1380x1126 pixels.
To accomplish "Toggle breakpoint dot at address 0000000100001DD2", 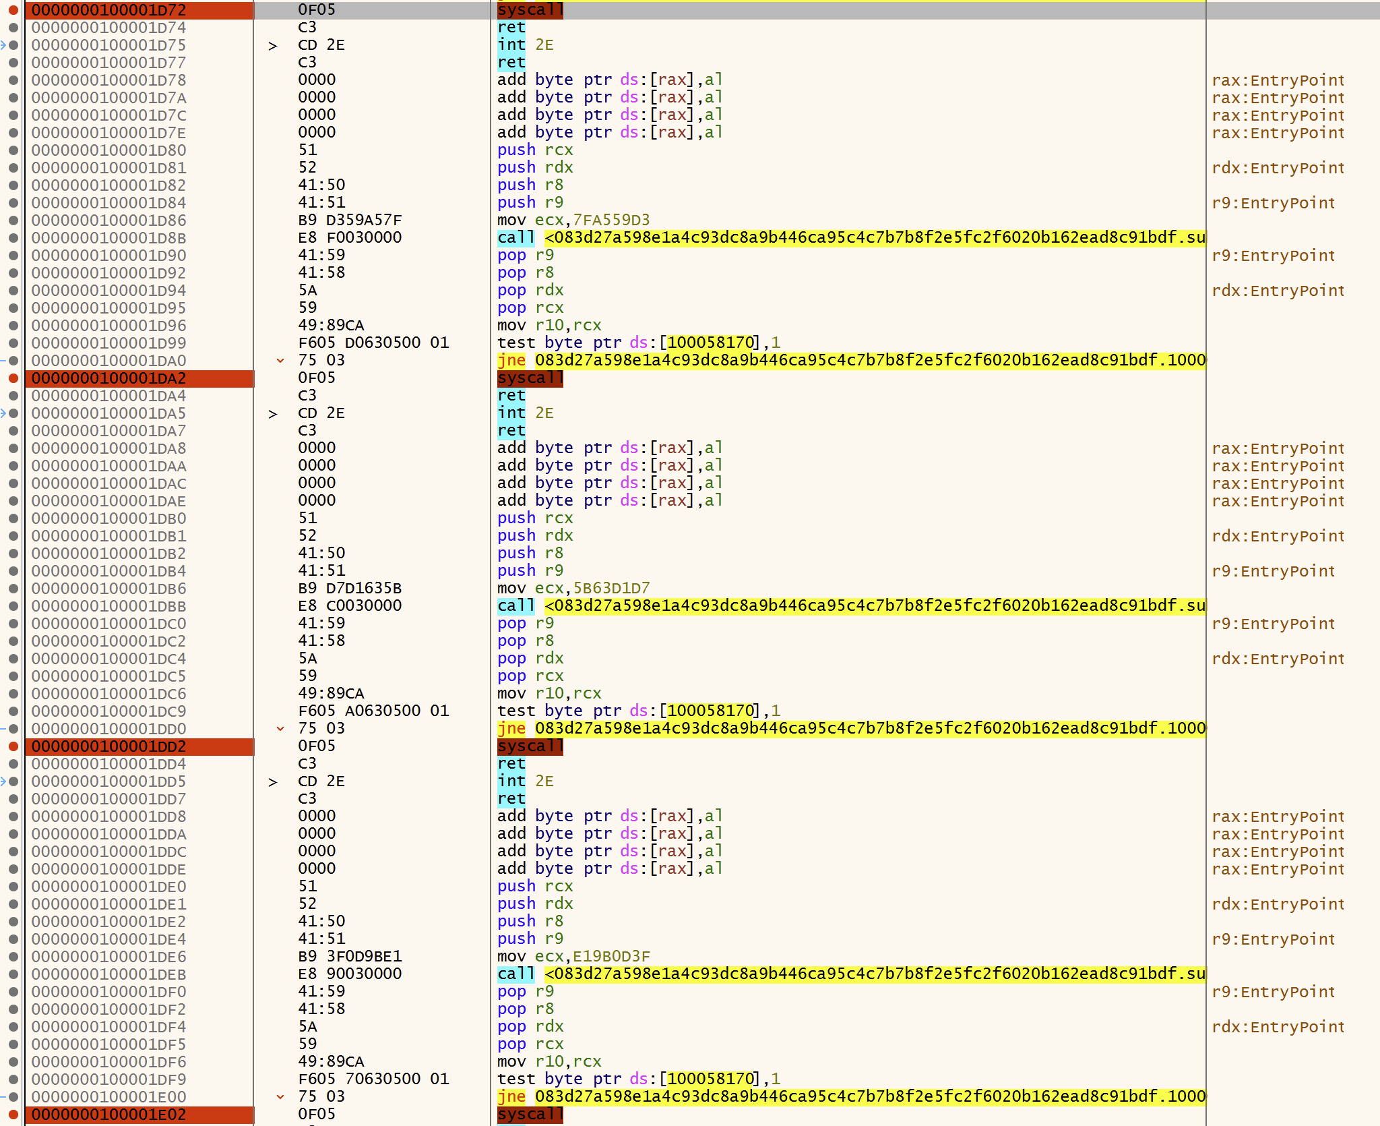I will pos(13,746).
